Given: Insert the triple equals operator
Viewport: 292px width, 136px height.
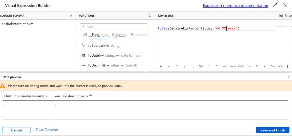Looking at the screenshot, I should [x=233, y=66].
